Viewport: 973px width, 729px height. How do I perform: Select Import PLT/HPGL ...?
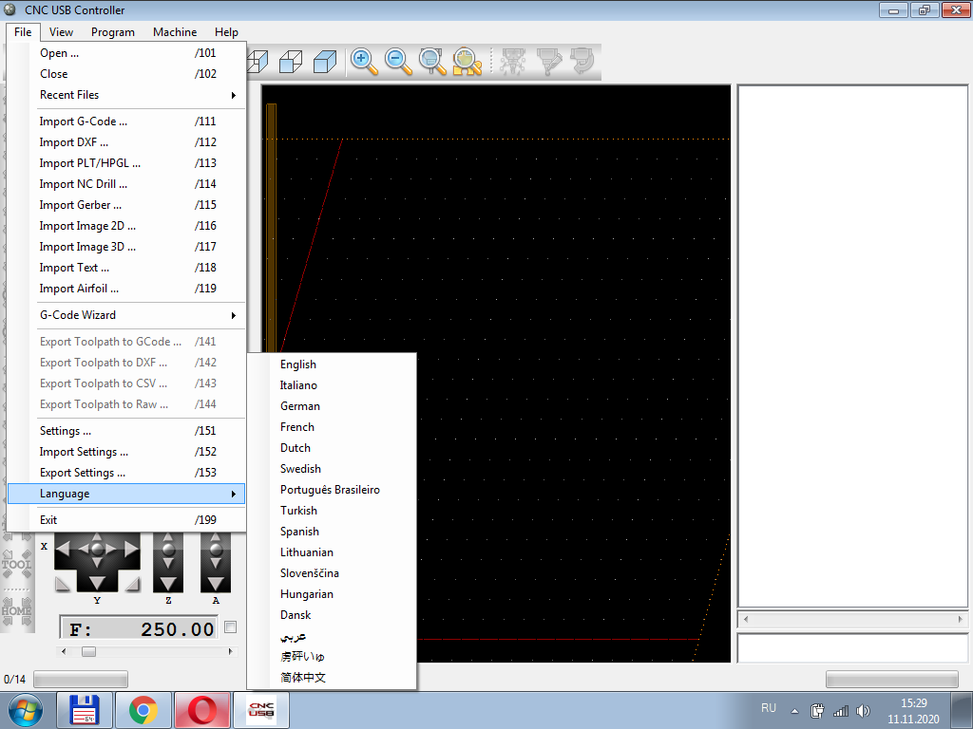pyautogui.click(x=127, y=163)
